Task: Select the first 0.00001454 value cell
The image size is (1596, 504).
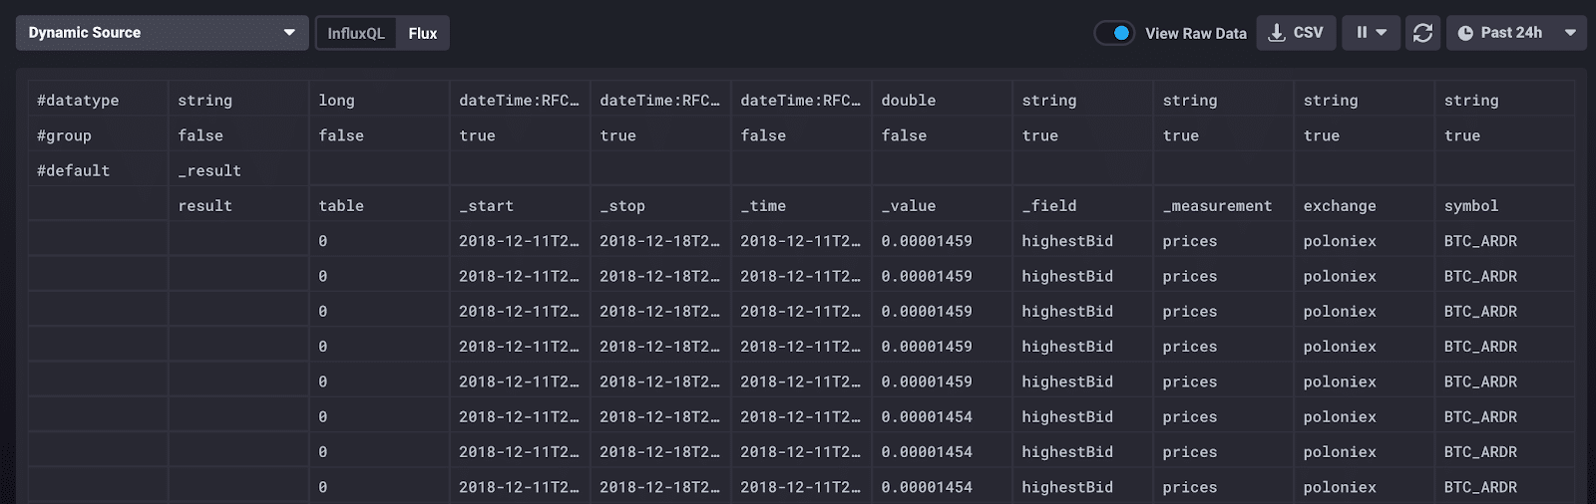Action: click(927, 417)
